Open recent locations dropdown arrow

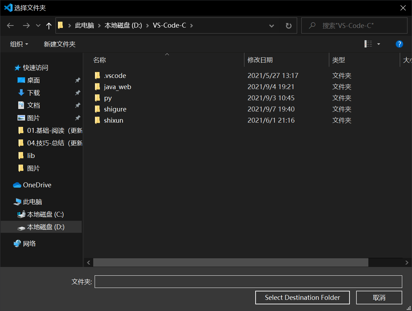[x=38, y=26]
